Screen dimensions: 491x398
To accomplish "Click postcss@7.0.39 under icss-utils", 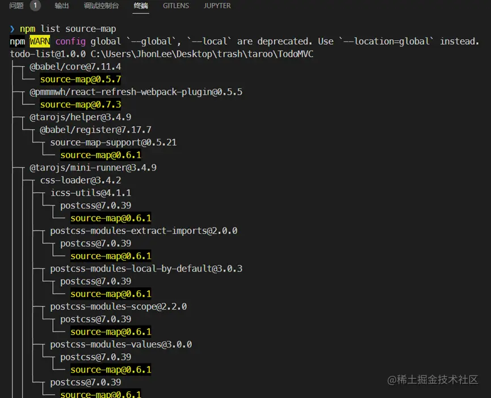I will 95,206.
